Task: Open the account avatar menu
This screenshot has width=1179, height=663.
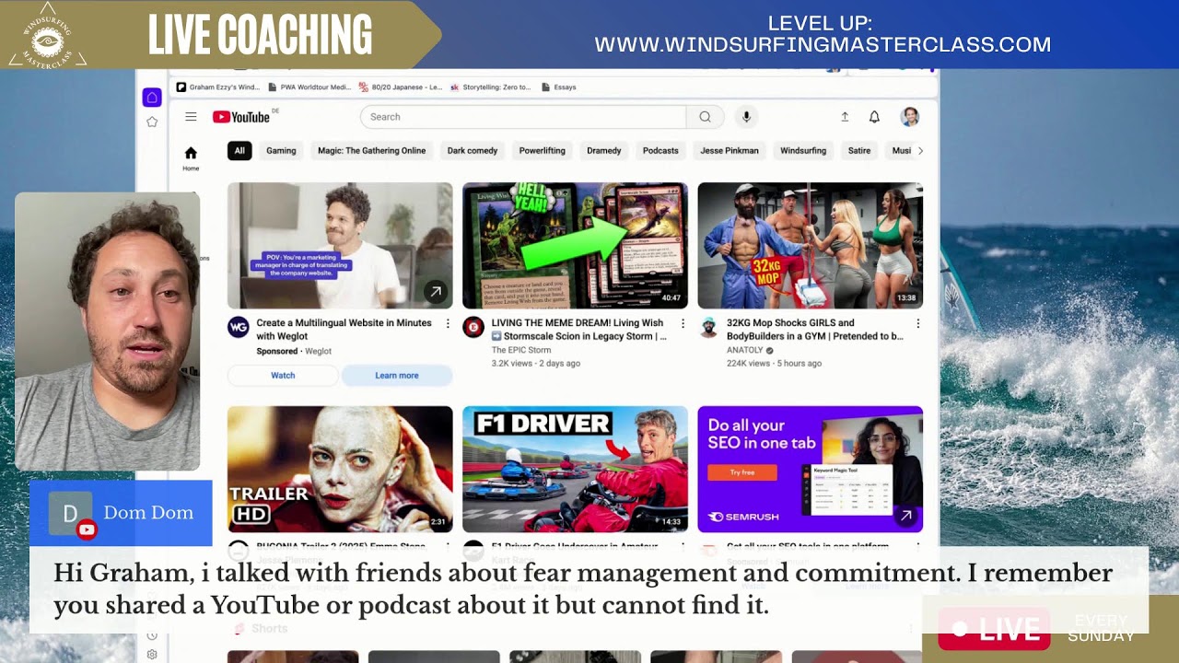Action: (910, 117)
